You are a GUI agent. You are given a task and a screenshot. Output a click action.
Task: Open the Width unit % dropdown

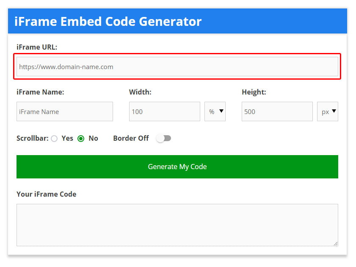coord(215,111)
